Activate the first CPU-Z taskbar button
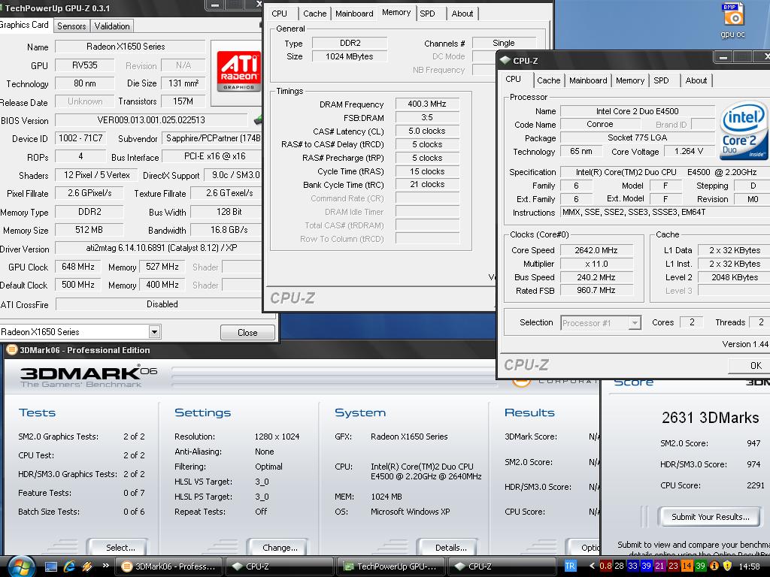The width and height of the screenshot is (770, 577). coord(280,566)
